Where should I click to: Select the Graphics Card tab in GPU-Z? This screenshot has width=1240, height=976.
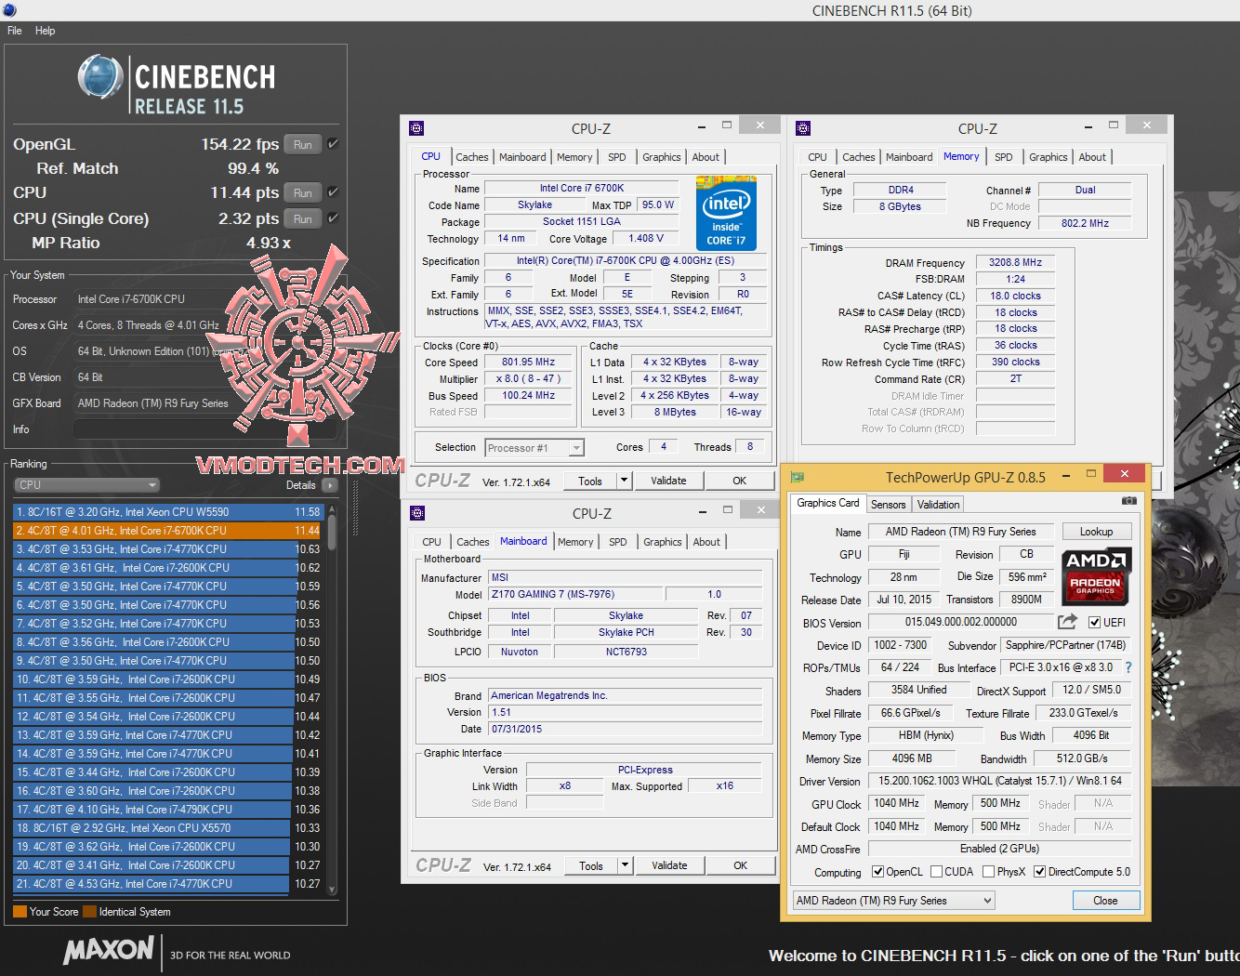(828, 503)
